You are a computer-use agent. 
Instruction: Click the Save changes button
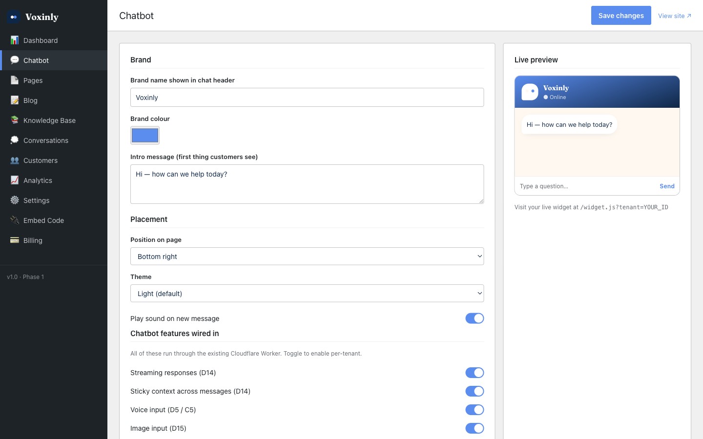621,16
